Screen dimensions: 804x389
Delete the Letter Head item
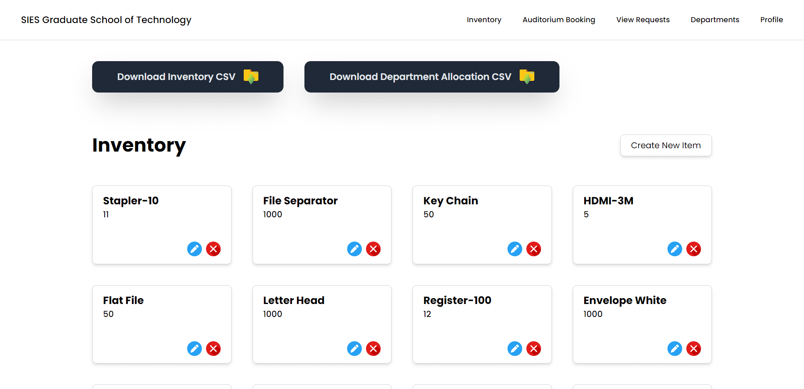[x=374, y=349]
